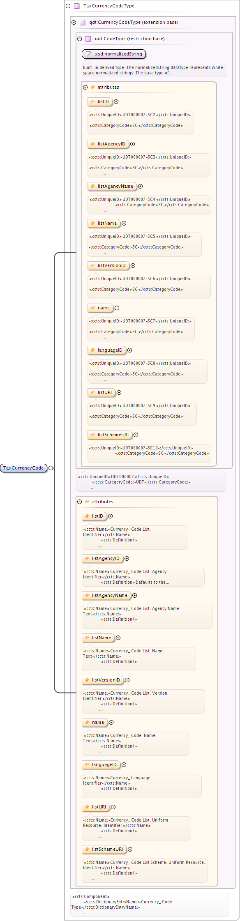Screen dimensions: 240x921
Task: Expand lower listURI attribute plus icon
Action: click(x=113, y=807)
